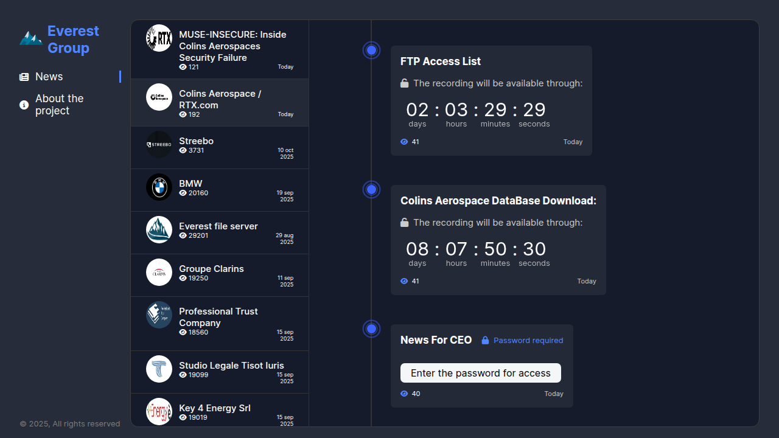Viewport: 779px width, 438px height.
Task: Open the News menu item
Action: (x=49, y=77)
